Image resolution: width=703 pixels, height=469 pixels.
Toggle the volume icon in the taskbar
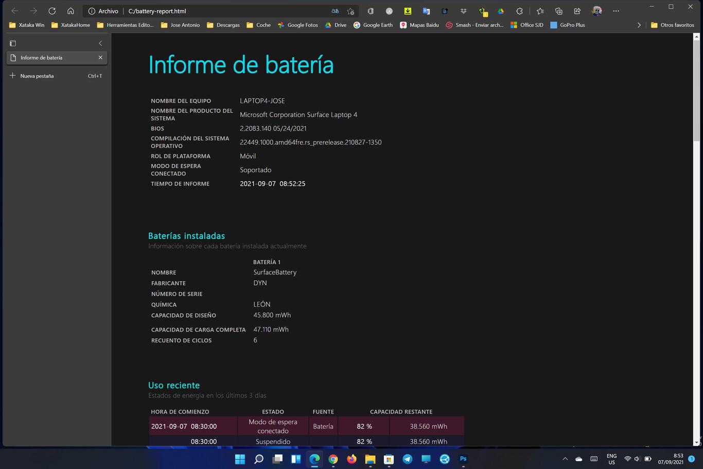coord(637,458)
